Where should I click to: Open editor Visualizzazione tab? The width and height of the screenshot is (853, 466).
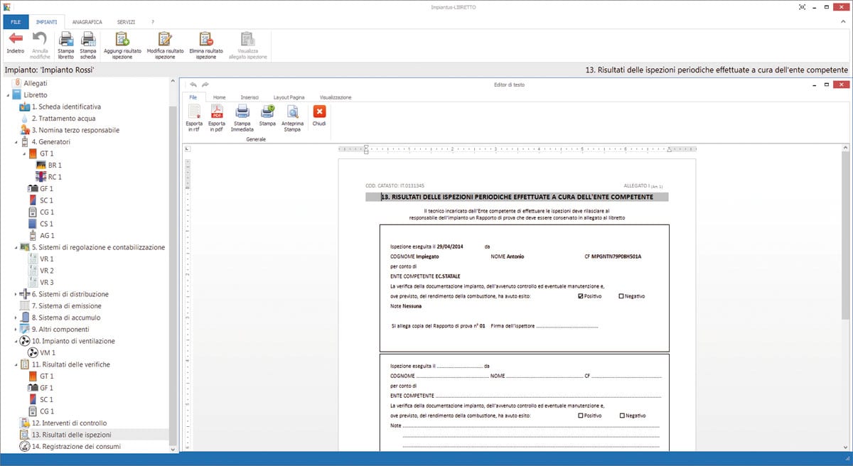[x=336, y=97]
